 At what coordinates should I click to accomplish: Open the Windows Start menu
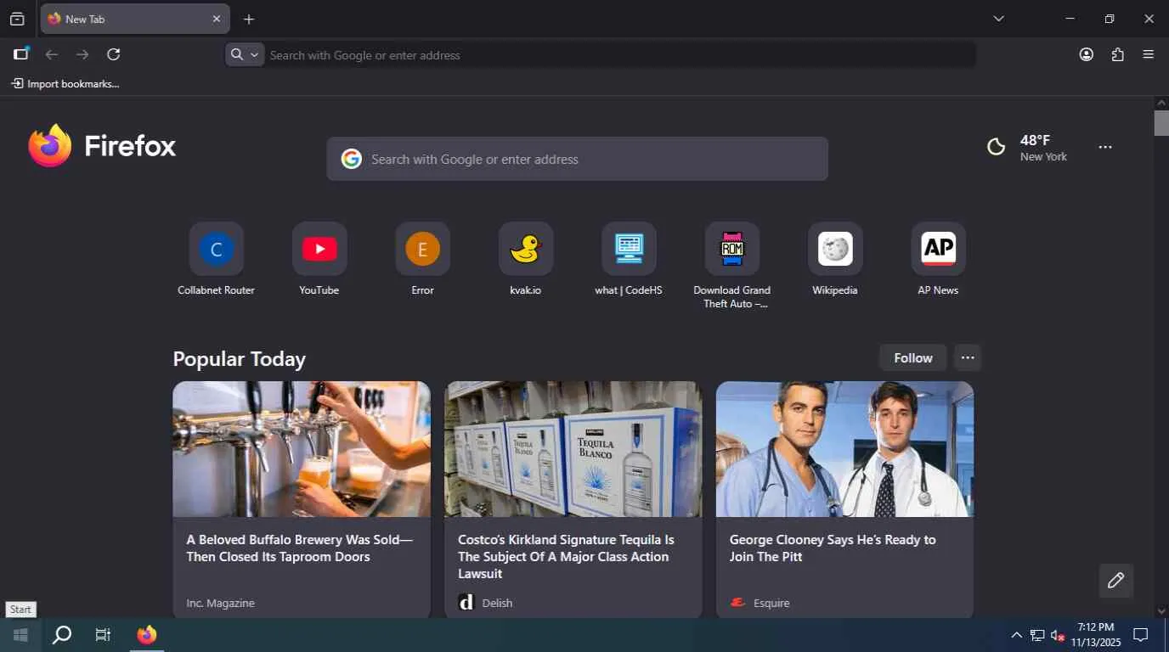20,635
